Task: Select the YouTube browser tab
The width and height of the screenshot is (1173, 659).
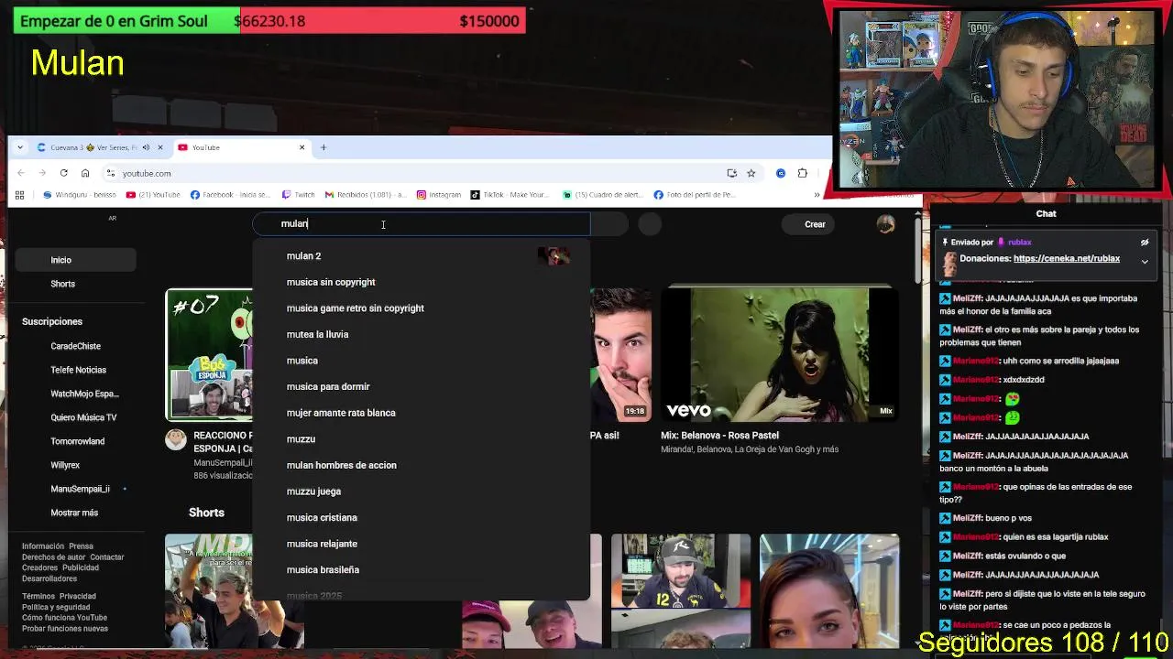Action: click(242, 147)
